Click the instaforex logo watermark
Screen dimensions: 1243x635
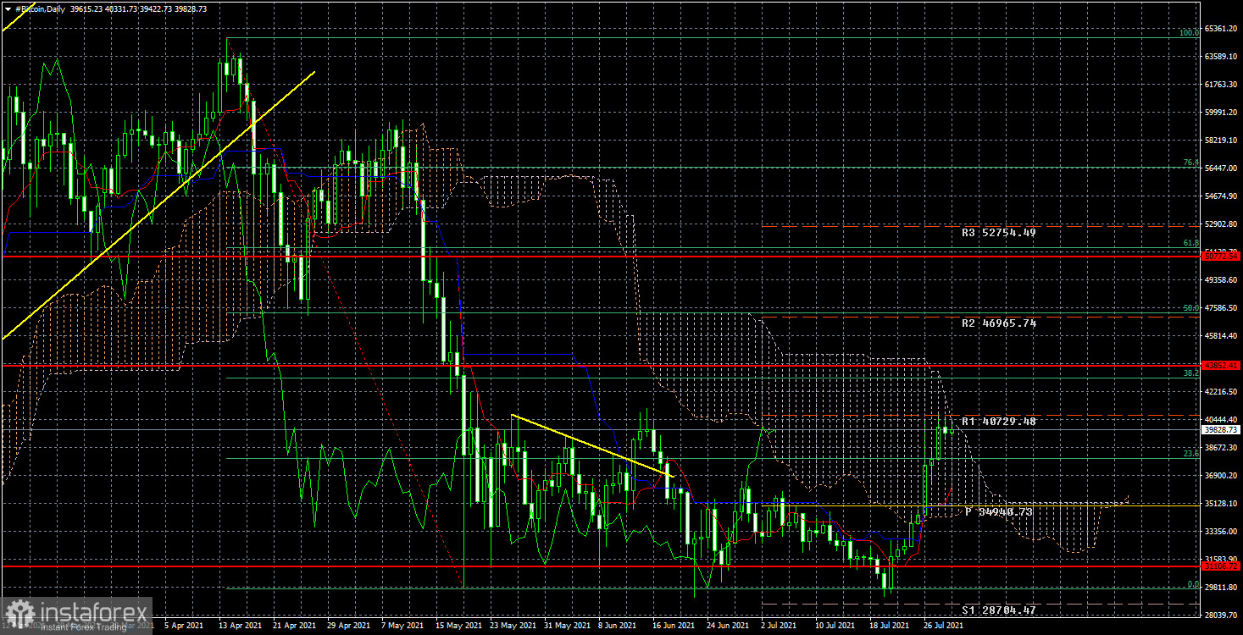(76, 616)
